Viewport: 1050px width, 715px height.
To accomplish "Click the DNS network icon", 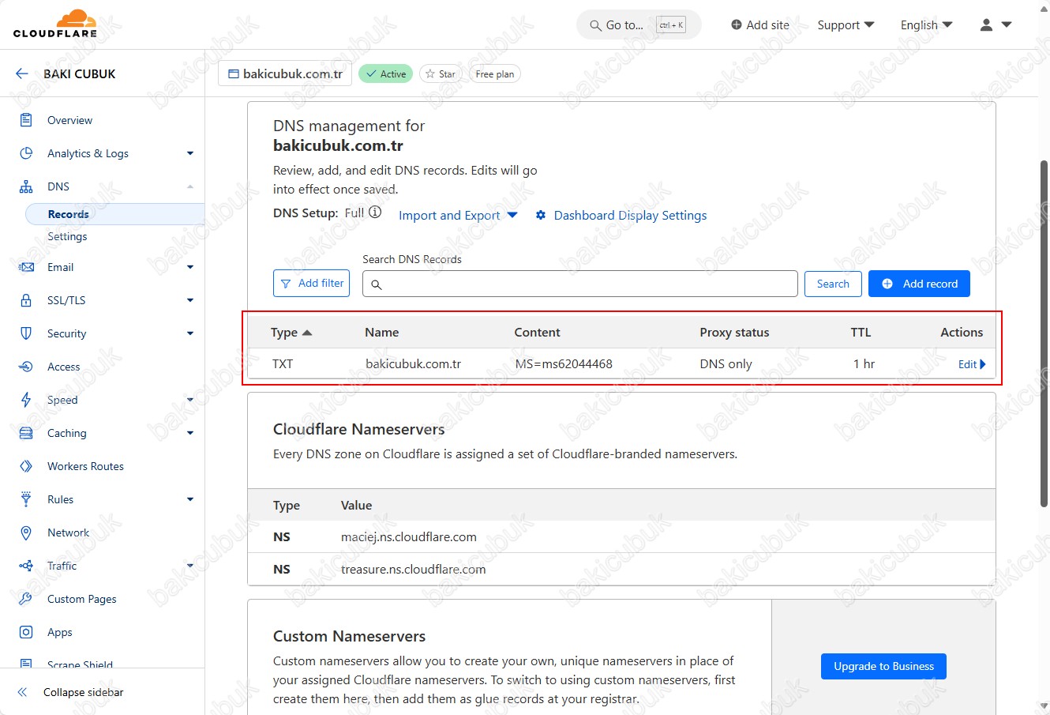I will [26, 186].
